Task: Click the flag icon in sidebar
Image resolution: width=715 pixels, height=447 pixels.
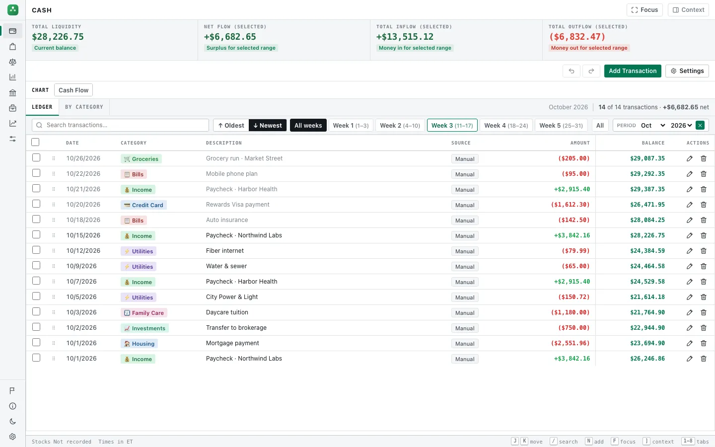Action: [x=13, y=391]
